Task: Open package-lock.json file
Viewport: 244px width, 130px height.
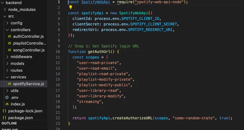Action: (x=25, y=111)
